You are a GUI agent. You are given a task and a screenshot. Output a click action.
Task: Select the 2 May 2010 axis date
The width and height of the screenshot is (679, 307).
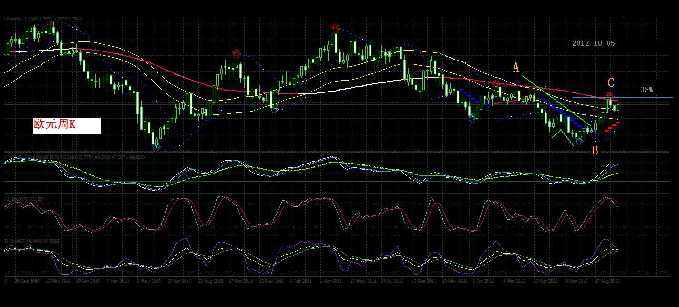pos(148,281)
